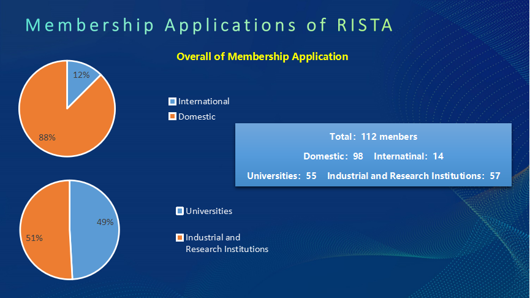
Task: Click the orange Domestic legend swatch
Action: tap(172, 117)
